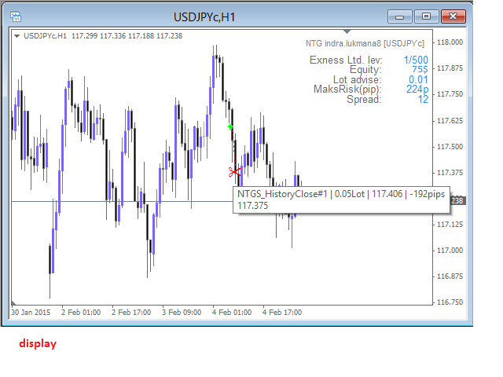Image resolution: width=503 pixels, height=377 pixels.
Task: Click the green order entry arrow marker
Action: click(230, 127)
